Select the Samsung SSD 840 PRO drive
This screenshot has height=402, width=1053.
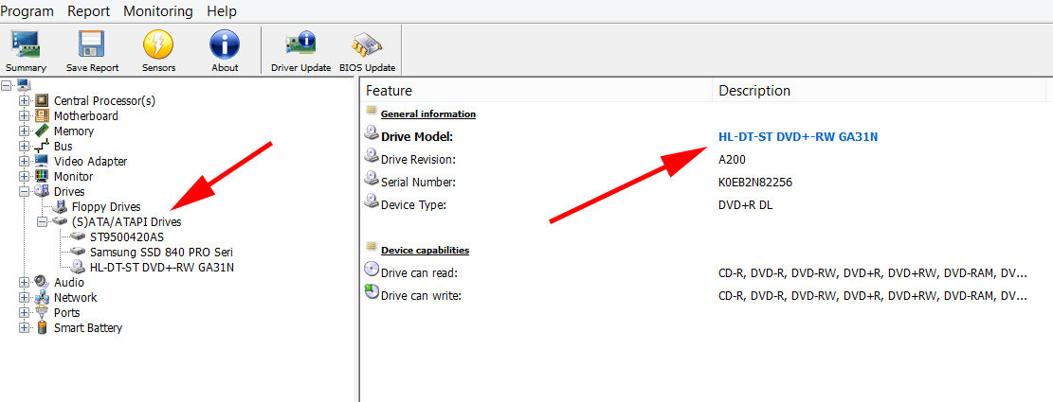(161, 253)
